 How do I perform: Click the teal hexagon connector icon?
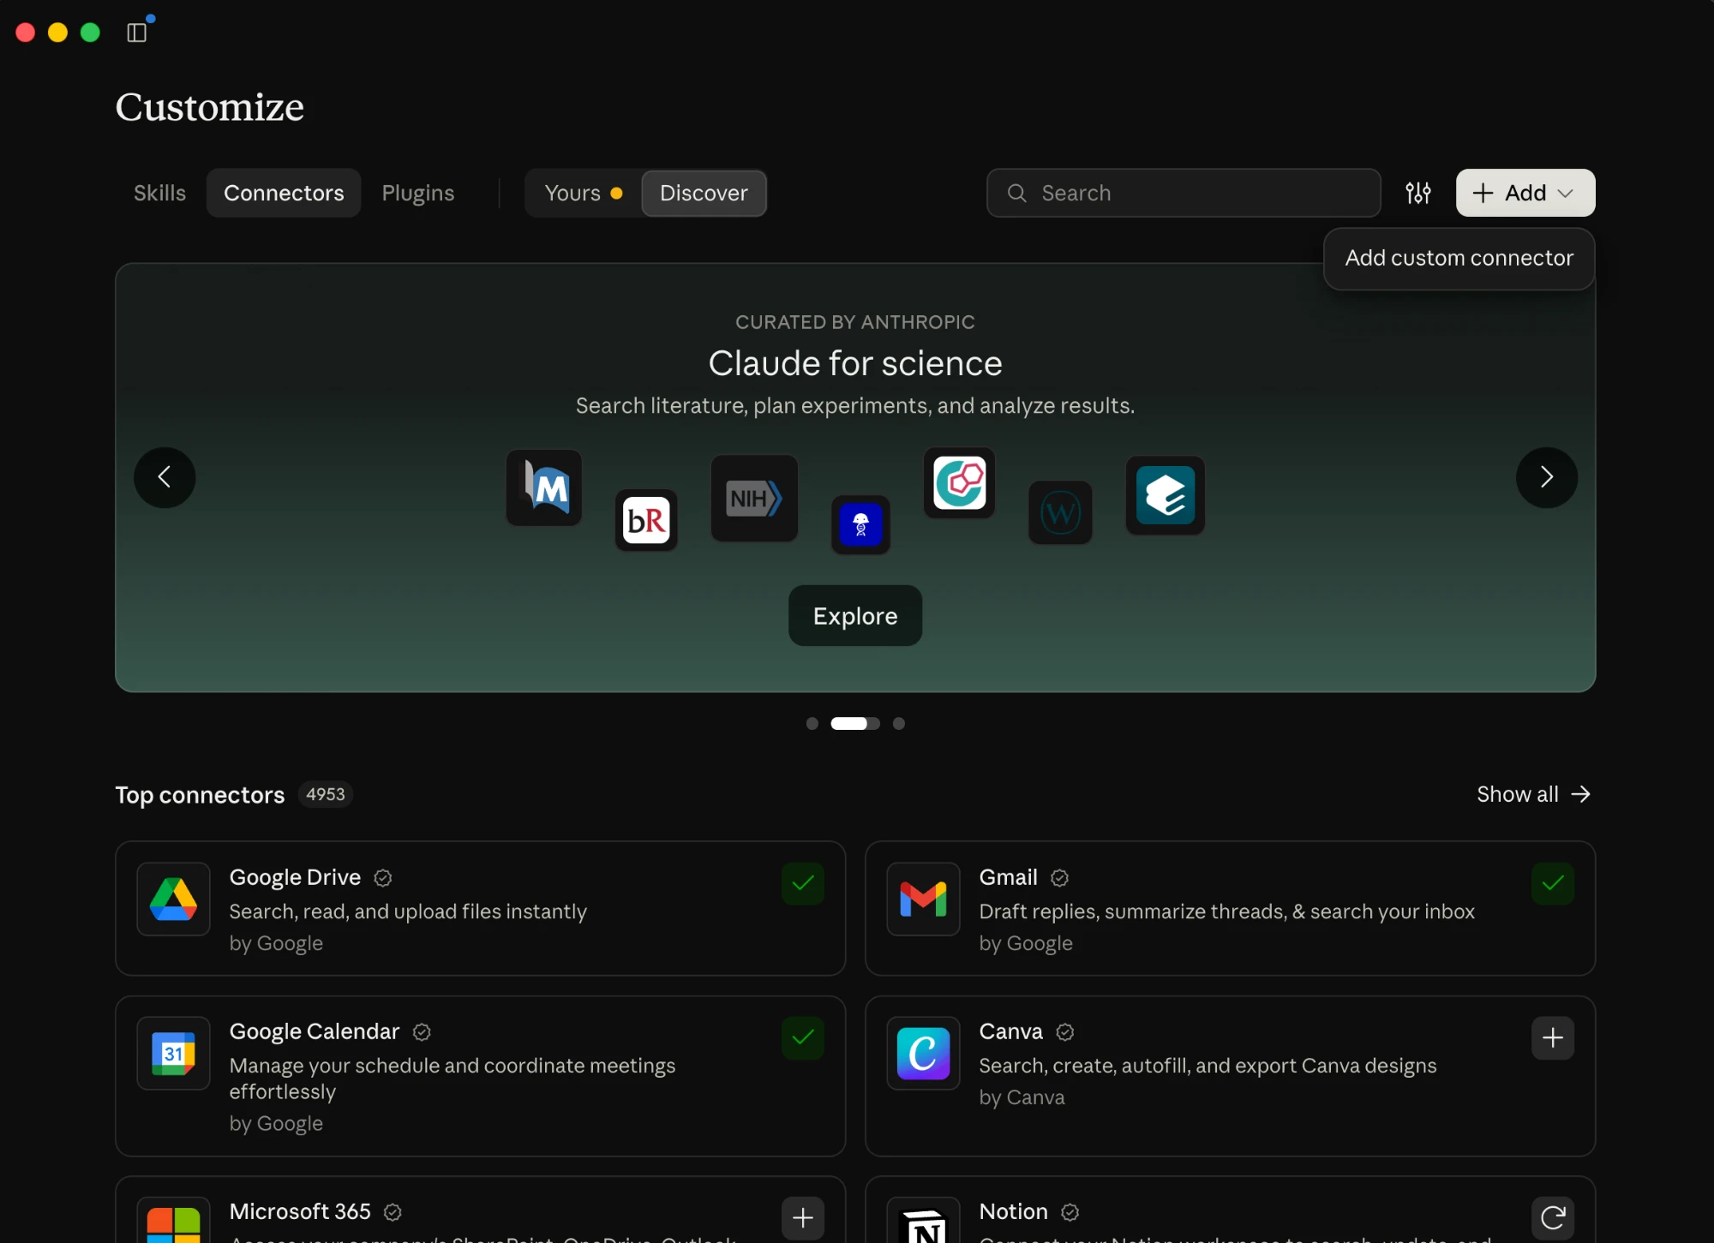coord(960,482)
